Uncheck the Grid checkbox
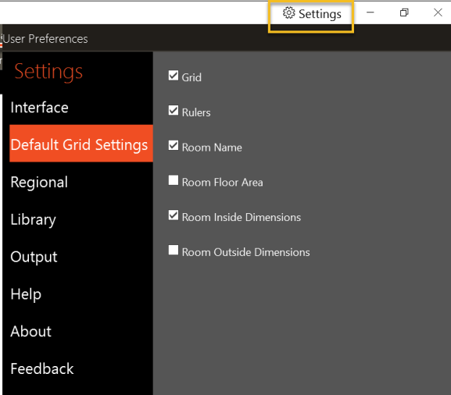451x395 pixels. click(x=174, y=76)
